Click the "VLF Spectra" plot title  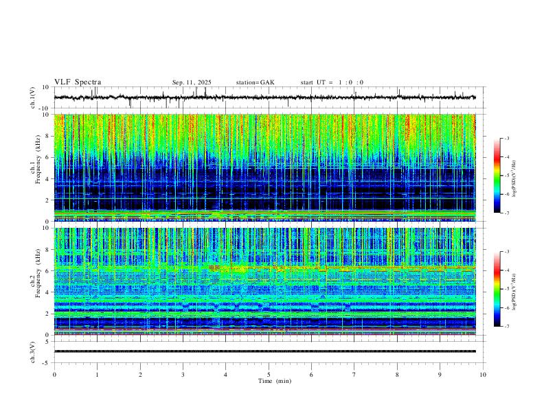click(78, 82)
